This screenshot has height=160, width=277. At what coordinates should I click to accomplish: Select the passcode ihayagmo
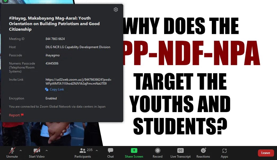pyautogui.click(x=53, y=55)
